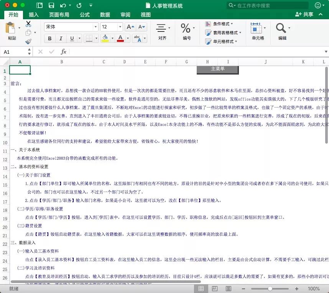The width and height of the screenshot is (329, 293).
Task: Select the format painter brush
Action: coord(28,41)
